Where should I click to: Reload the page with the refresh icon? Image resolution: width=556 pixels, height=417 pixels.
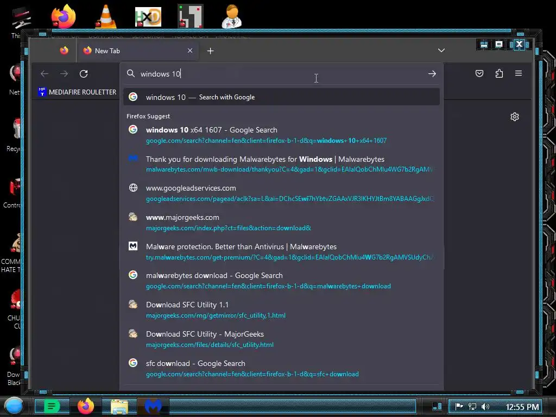(84, 74)
